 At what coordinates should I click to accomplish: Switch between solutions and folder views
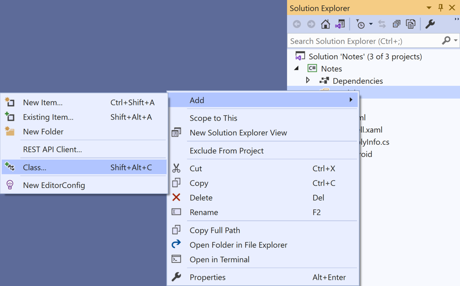(x=340, y=24)
